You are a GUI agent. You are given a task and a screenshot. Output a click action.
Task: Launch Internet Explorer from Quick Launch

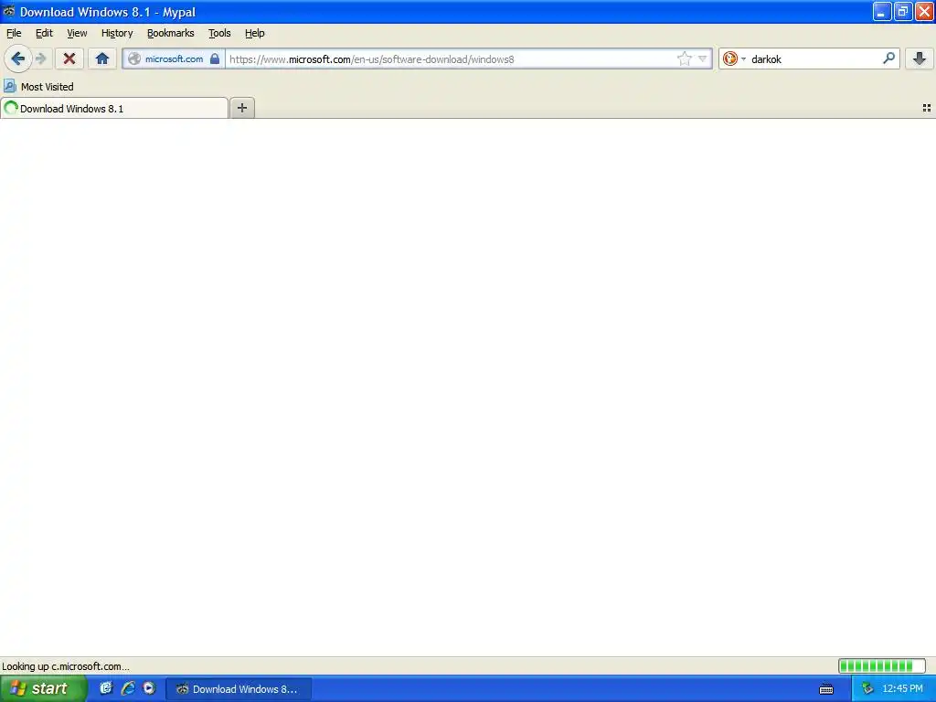[127, 688]
